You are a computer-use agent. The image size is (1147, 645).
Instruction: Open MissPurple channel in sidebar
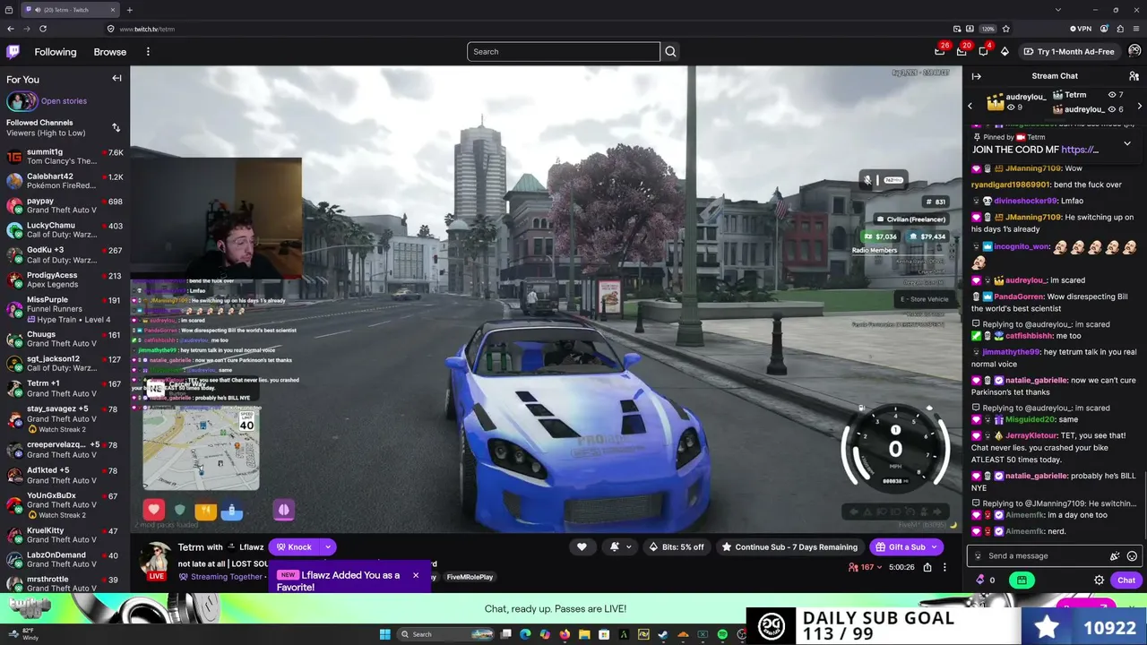[x=63, y=309]
